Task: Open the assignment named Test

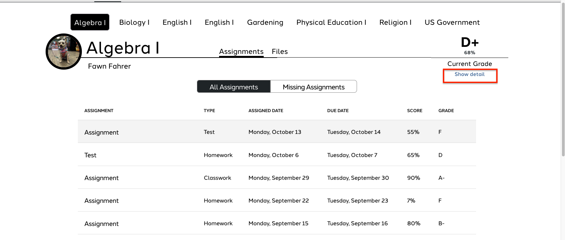Action: (90, 155)
